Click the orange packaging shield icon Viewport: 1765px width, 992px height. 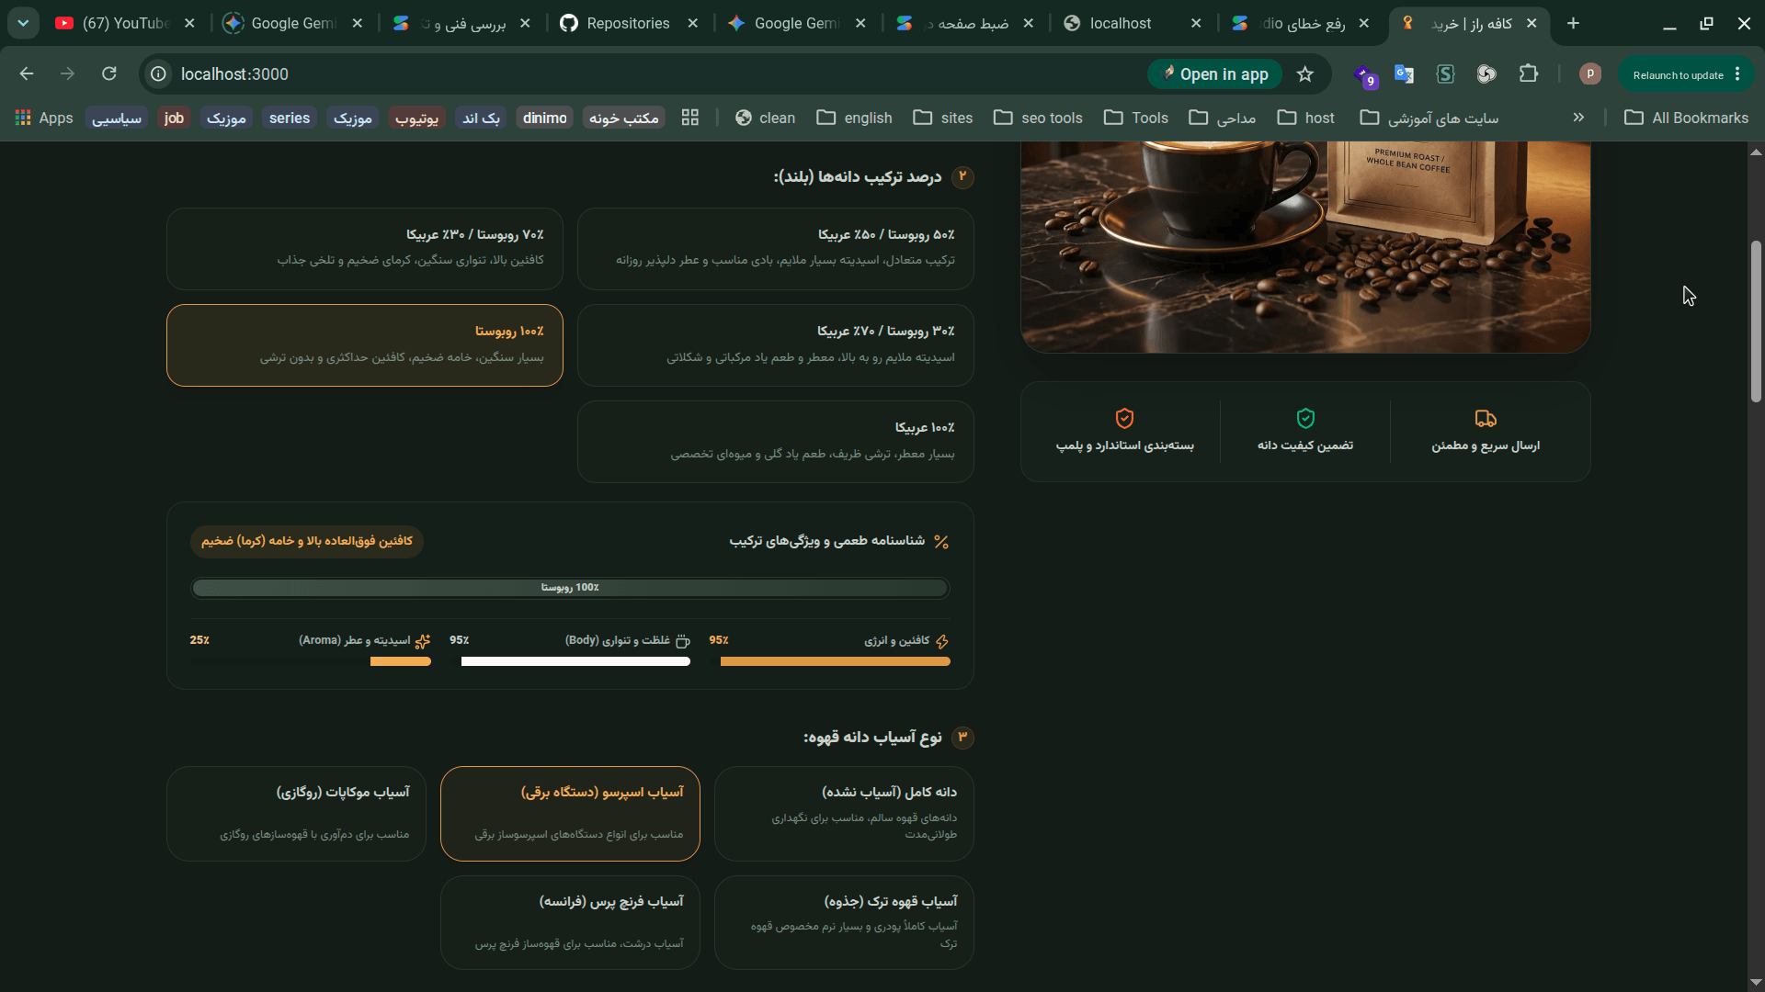(1124, 419)
